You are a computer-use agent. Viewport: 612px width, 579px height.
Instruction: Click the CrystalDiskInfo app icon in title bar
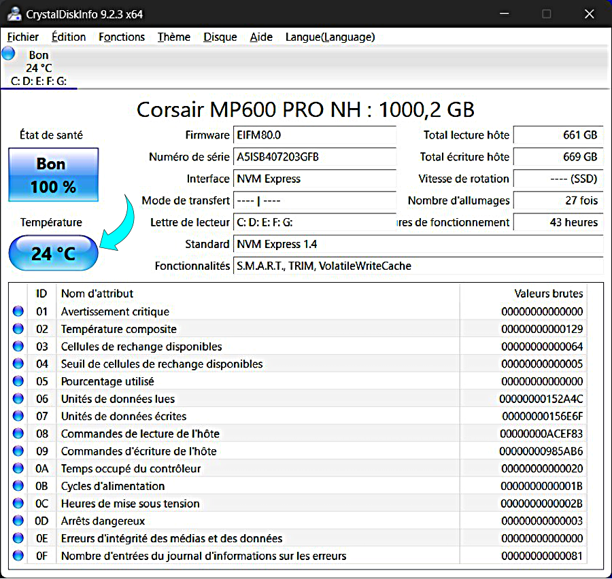click(14, 14)
